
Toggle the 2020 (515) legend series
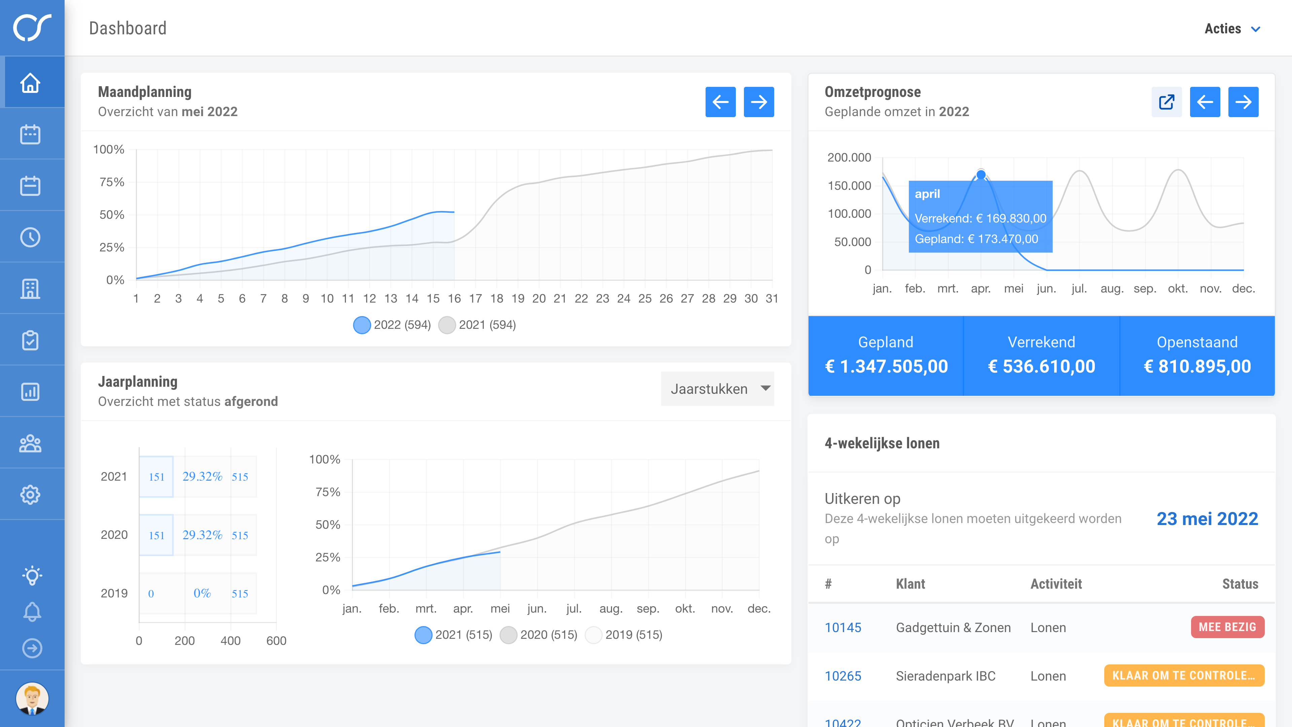tap(539, 635)
